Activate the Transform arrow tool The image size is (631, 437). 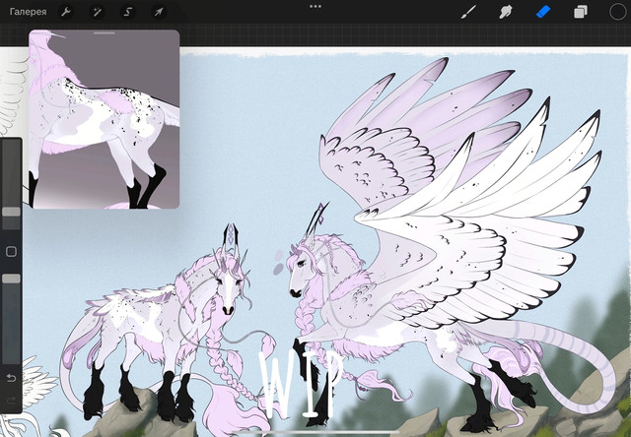tap(159, 12)
